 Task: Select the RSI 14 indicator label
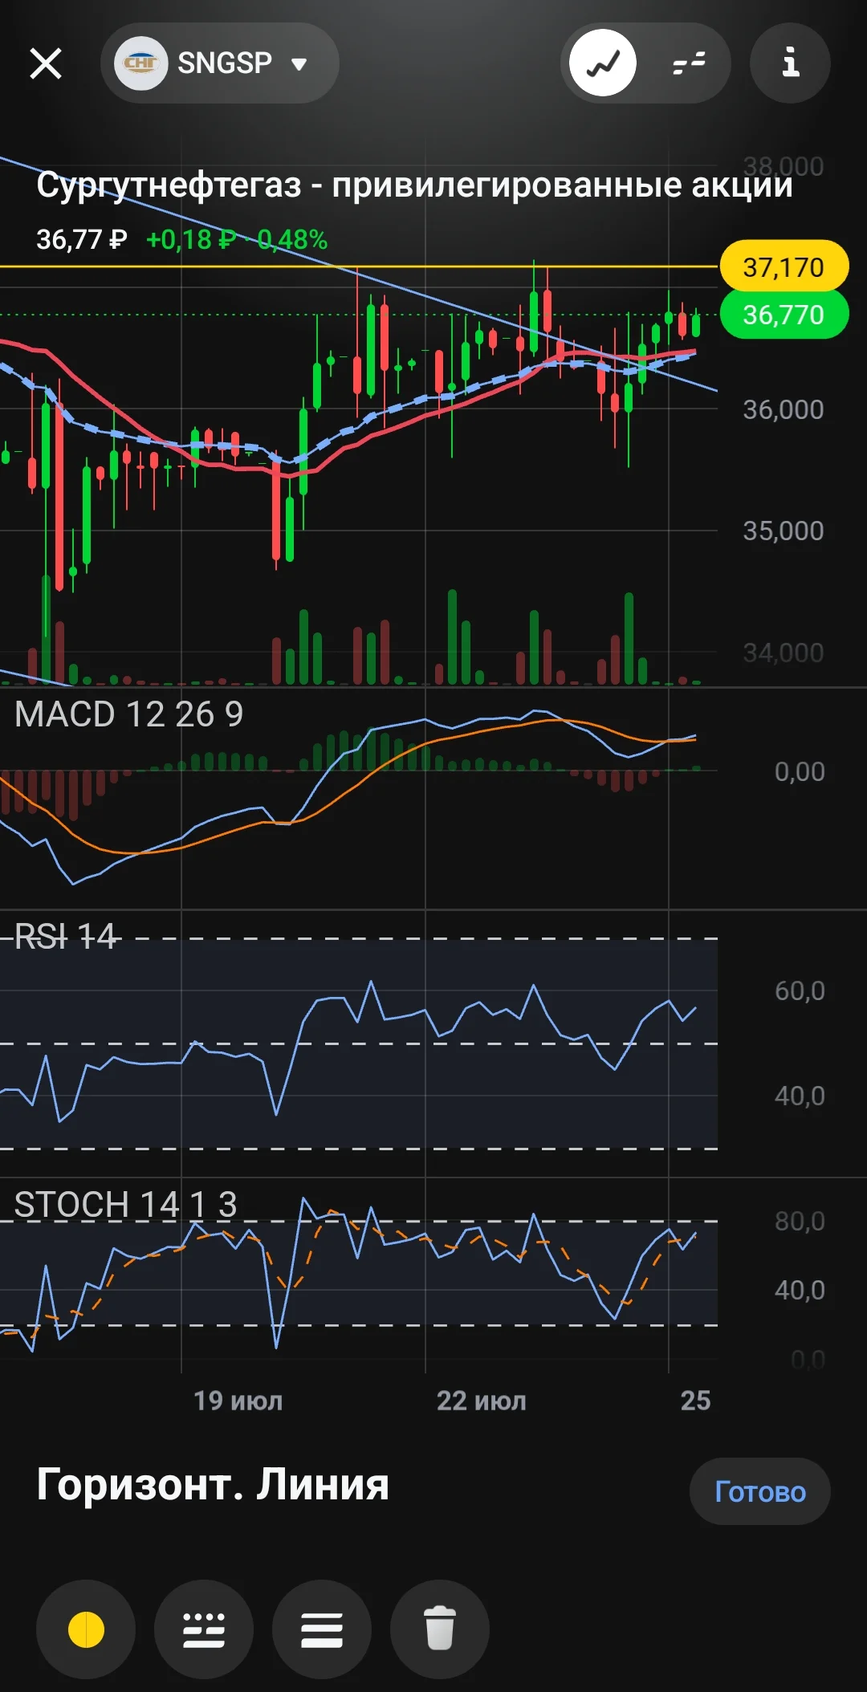66,937
